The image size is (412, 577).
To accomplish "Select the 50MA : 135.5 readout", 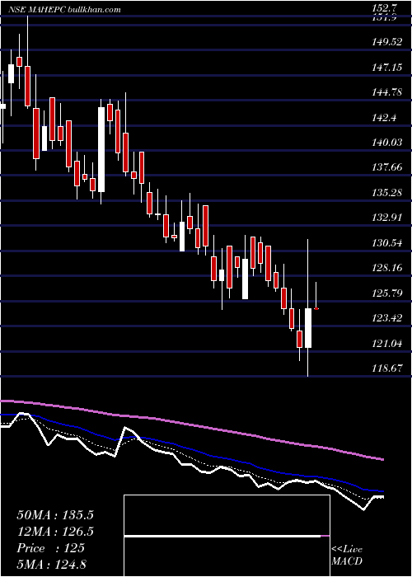I will coord(55,514).
